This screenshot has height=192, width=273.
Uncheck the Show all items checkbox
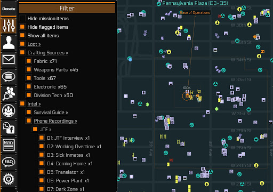tap(22, 35)
